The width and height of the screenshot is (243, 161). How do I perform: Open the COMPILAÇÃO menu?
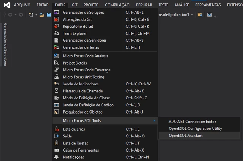point(117,5)
